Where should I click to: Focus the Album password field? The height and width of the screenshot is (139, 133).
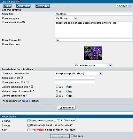[75, 78]
